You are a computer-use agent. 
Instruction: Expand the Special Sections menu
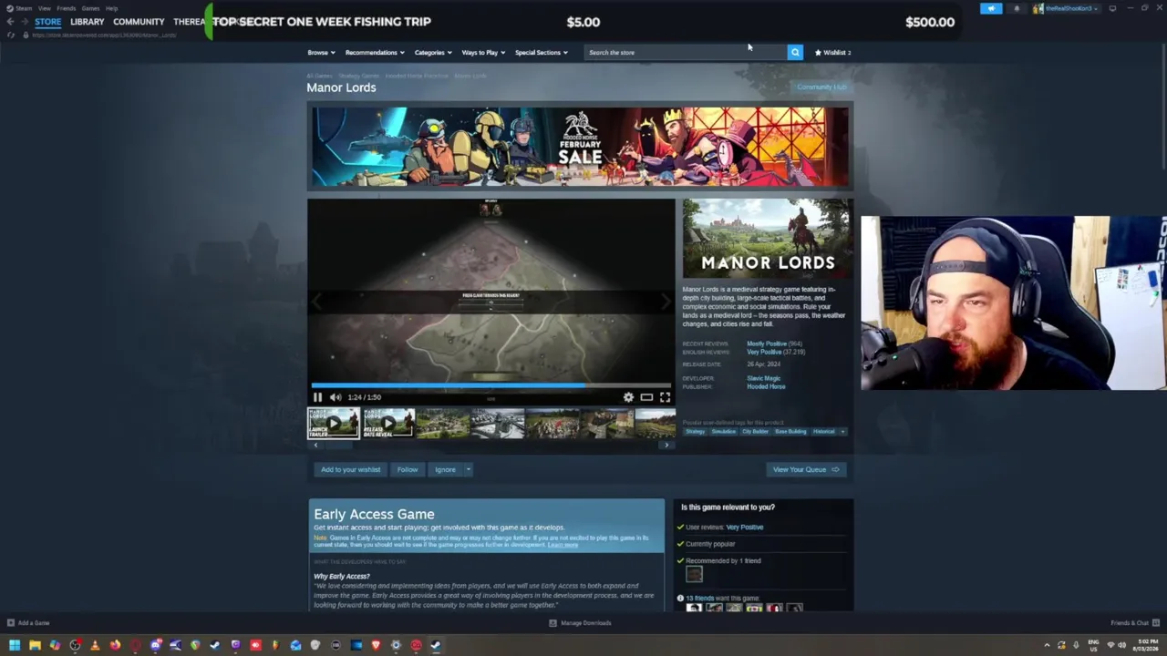coord(542,52)
